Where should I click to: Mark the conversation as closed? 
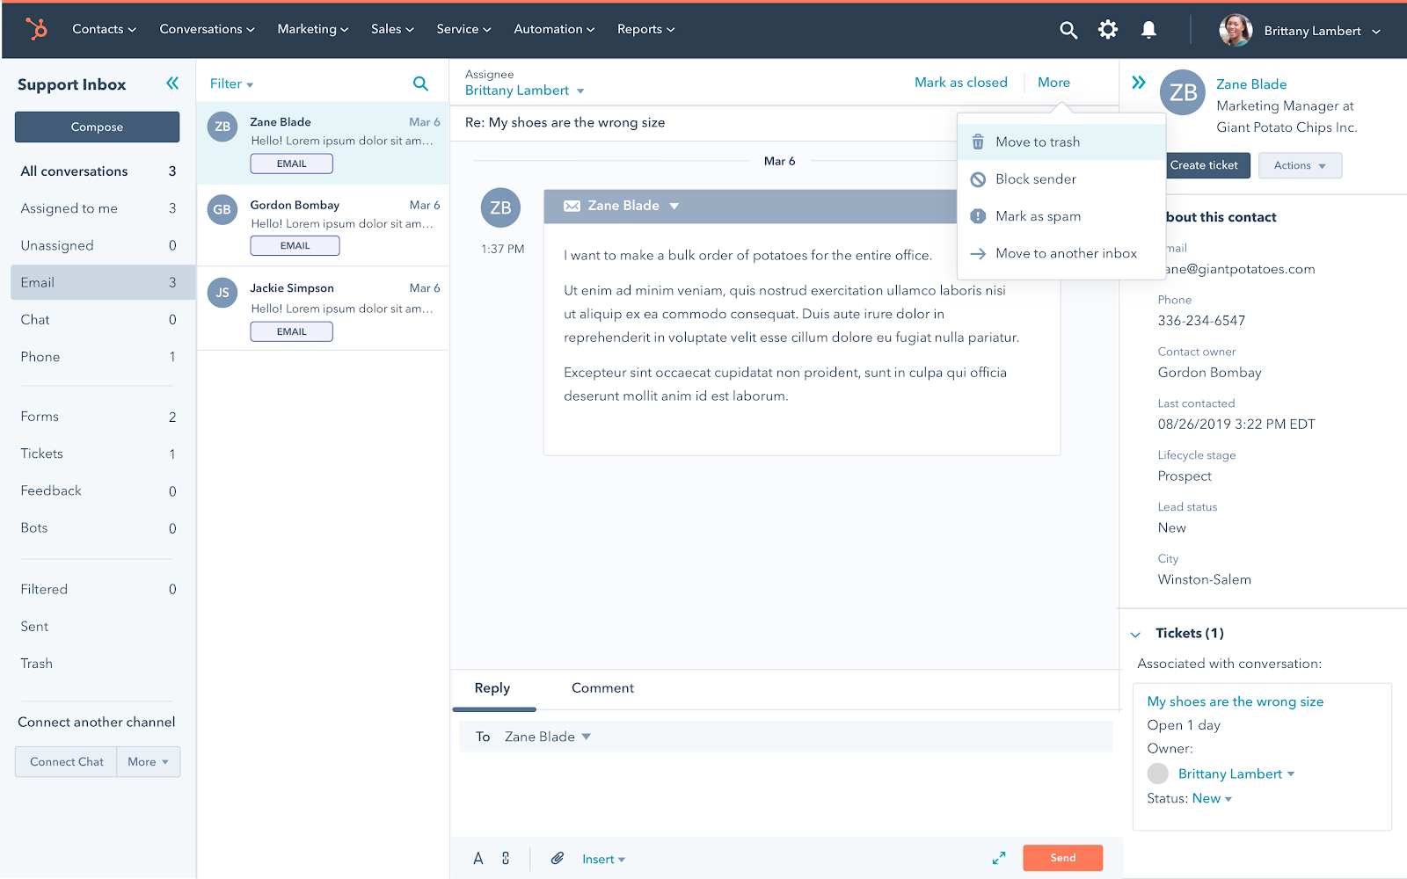point(961,83)
